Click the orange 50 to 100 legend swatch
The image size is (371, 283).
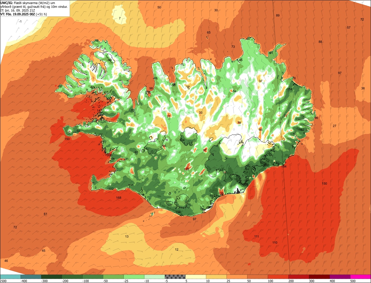click(257, 277)
